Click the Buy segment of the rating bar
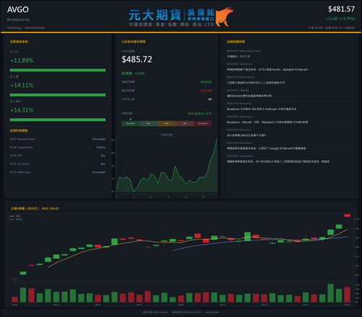The height and width of the screenshot is (317, 362). pyautogui.click(x=148, y=124)
